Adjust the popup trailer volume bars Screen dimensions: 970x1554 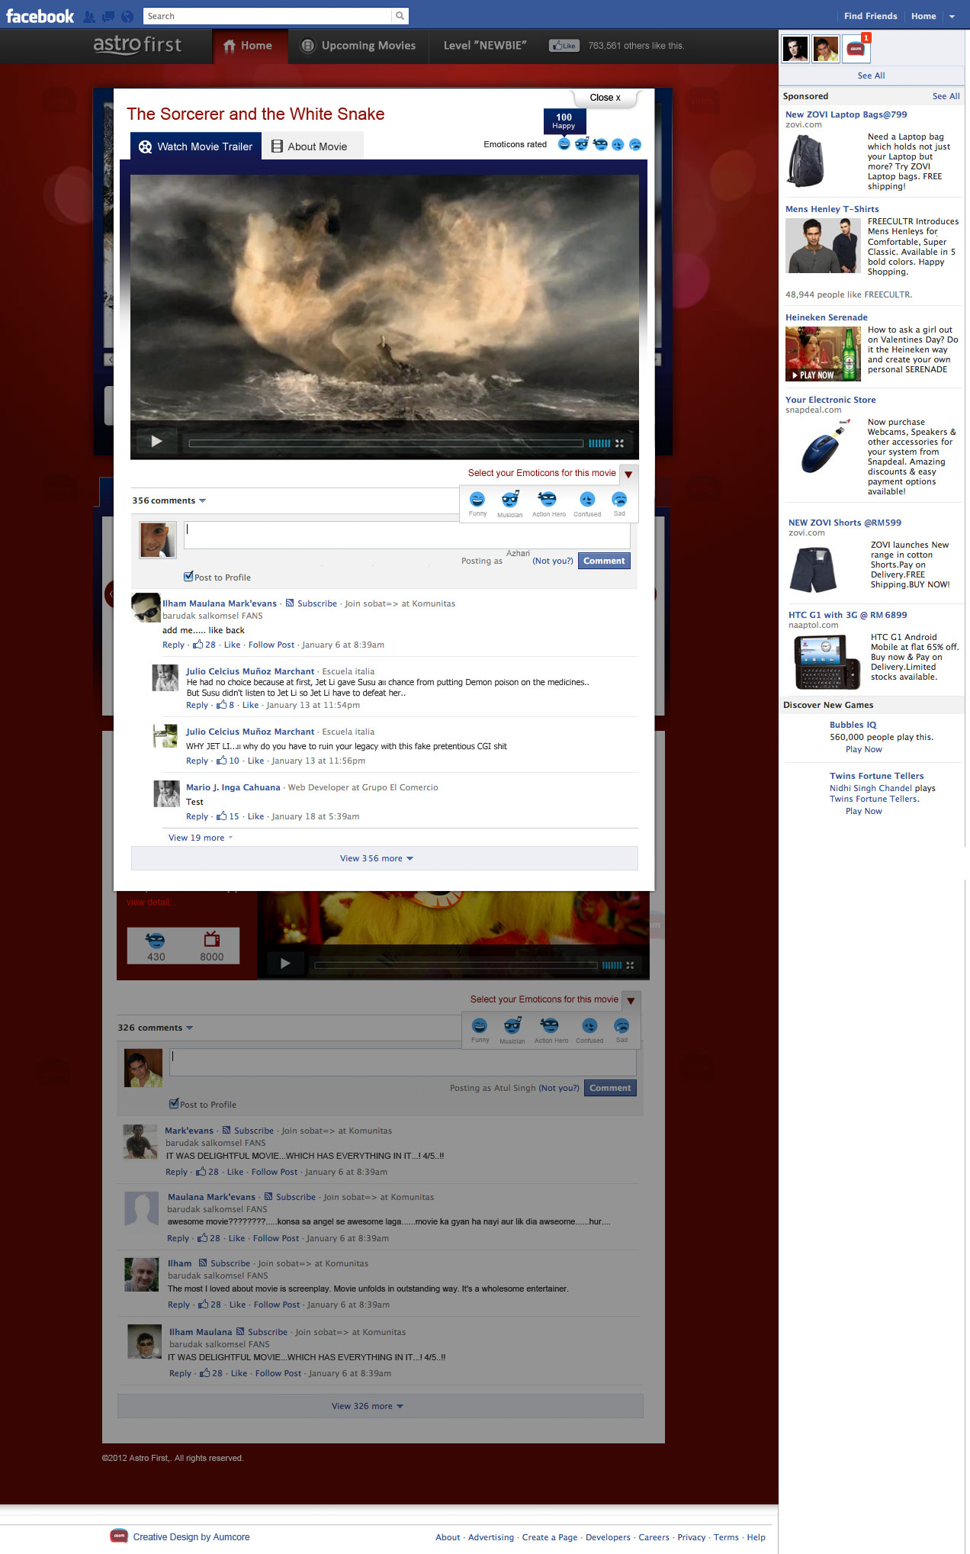click(599, 443)
